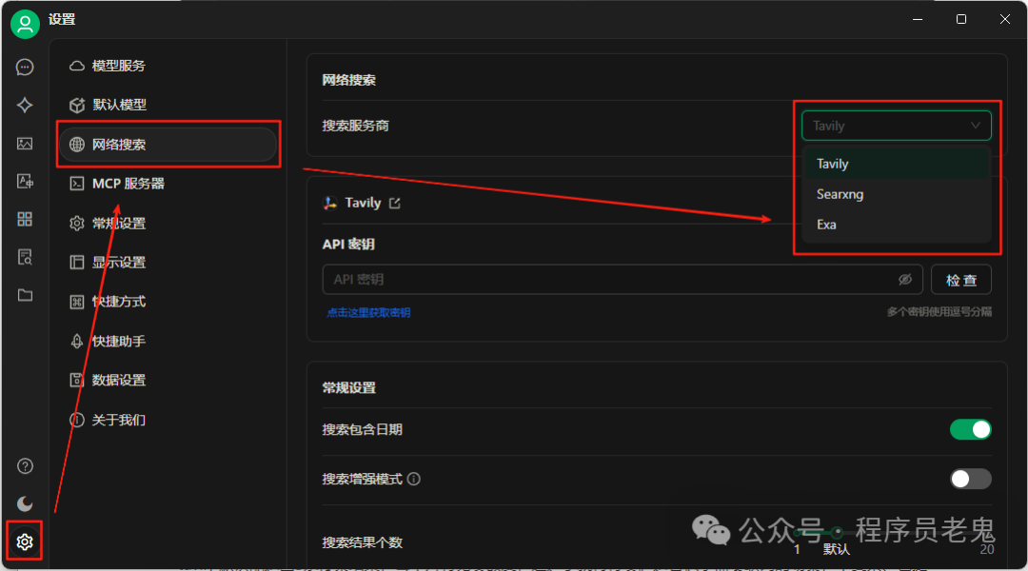Enable the 搜索增强模式 switch
The image size is (1028, 571).
tap(970, 479)
